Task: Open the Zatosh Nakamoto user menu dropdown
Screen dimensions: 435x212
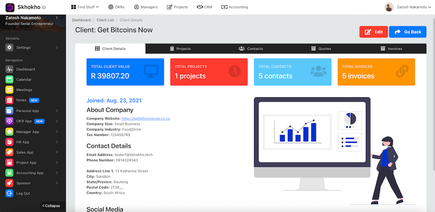Action: [x=414, y=7]
